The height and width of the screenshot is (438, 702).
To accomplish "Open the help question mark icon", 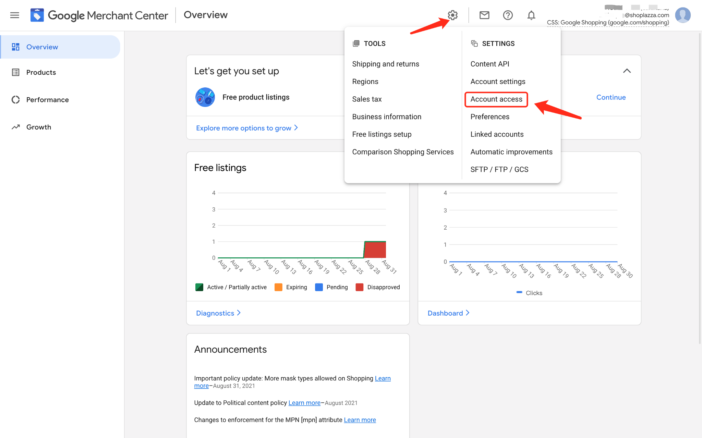I will (508, 15).
